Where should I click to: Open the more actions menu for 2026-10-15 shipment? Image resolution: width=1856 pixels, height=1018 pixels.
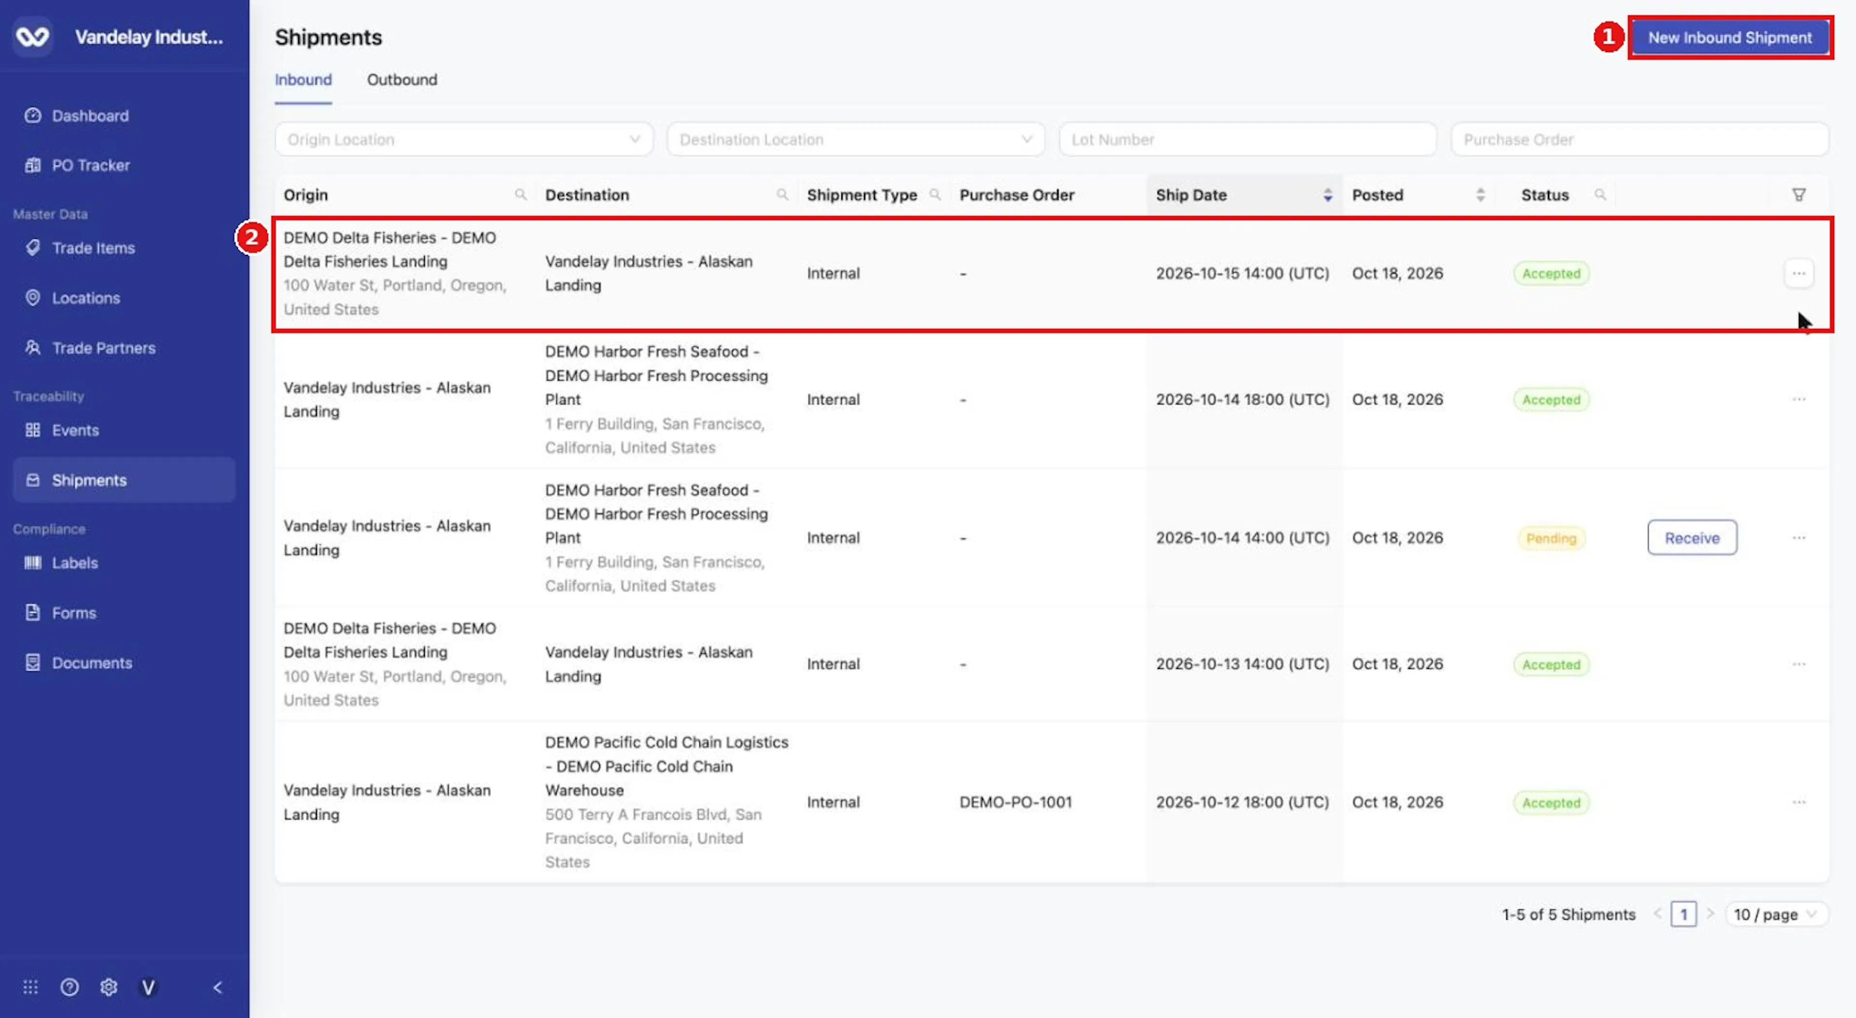pos(1798,273)
